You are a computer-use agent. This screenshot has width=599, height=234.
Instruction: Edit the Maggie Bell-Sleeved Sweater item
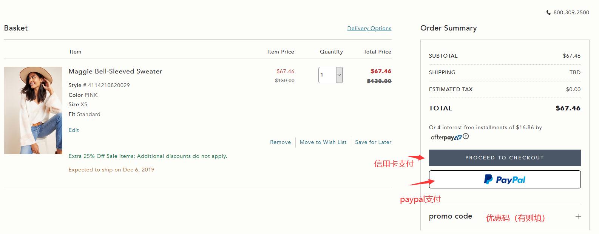(x=74, y=130)
